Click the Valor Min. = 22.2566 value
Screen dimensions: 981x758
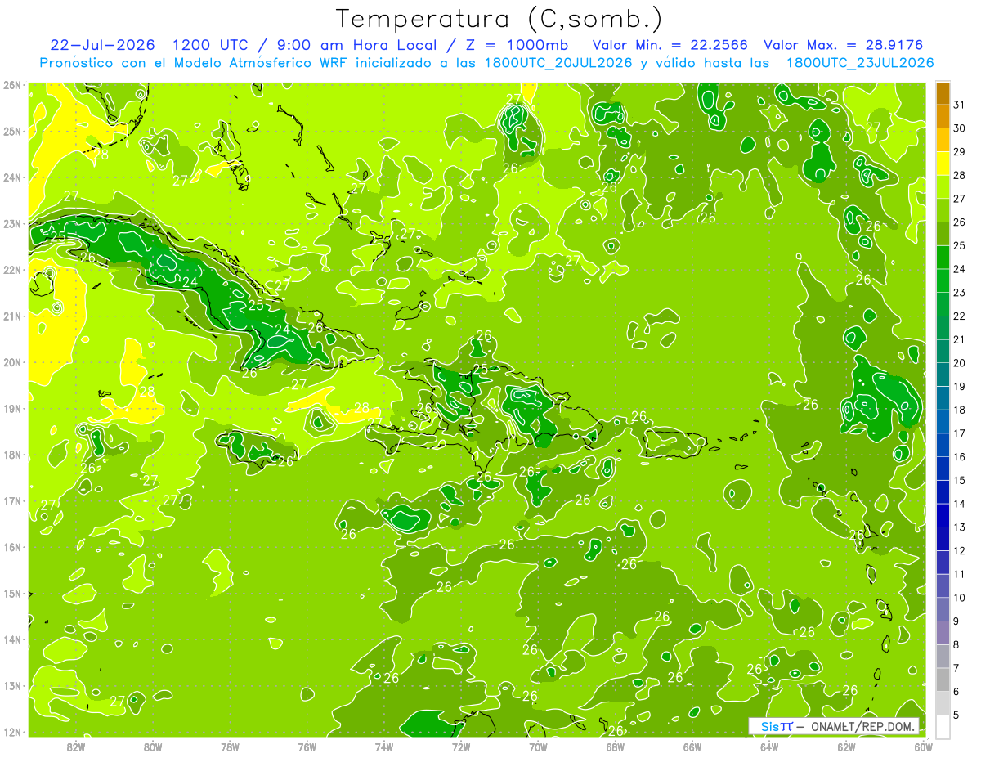pos(670,44)
